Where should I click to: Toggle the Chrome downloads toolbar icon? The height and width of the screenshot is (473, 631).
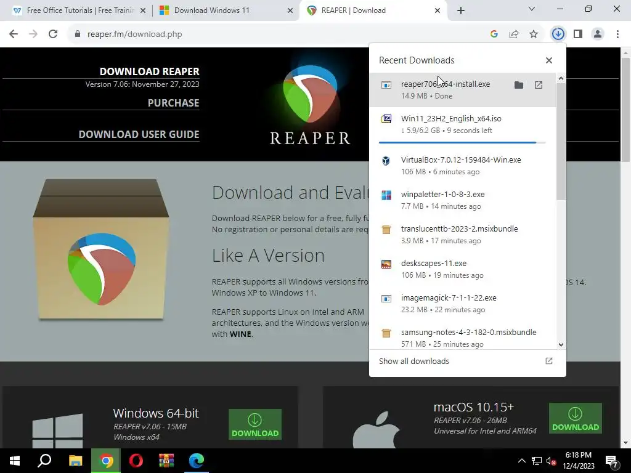(558, 34)
